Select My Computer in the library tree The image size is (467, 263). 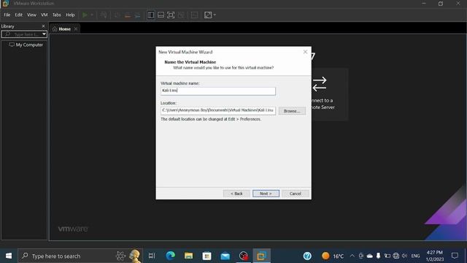click(26, 45)
